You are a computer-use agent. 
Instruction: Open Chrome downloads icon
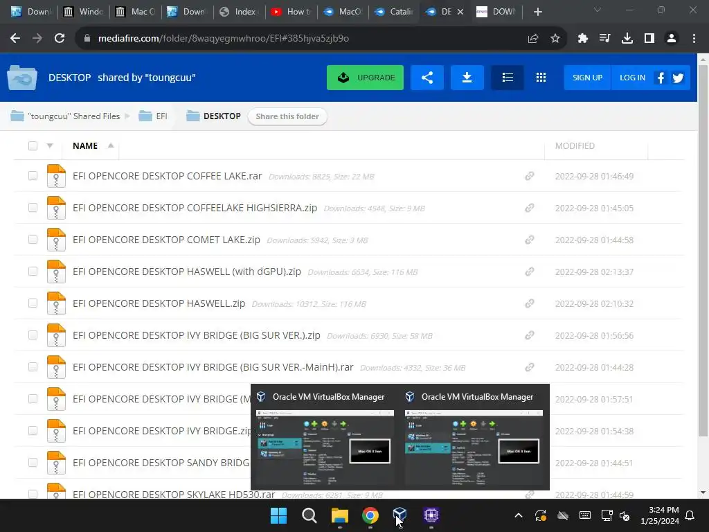pos(627,39)
